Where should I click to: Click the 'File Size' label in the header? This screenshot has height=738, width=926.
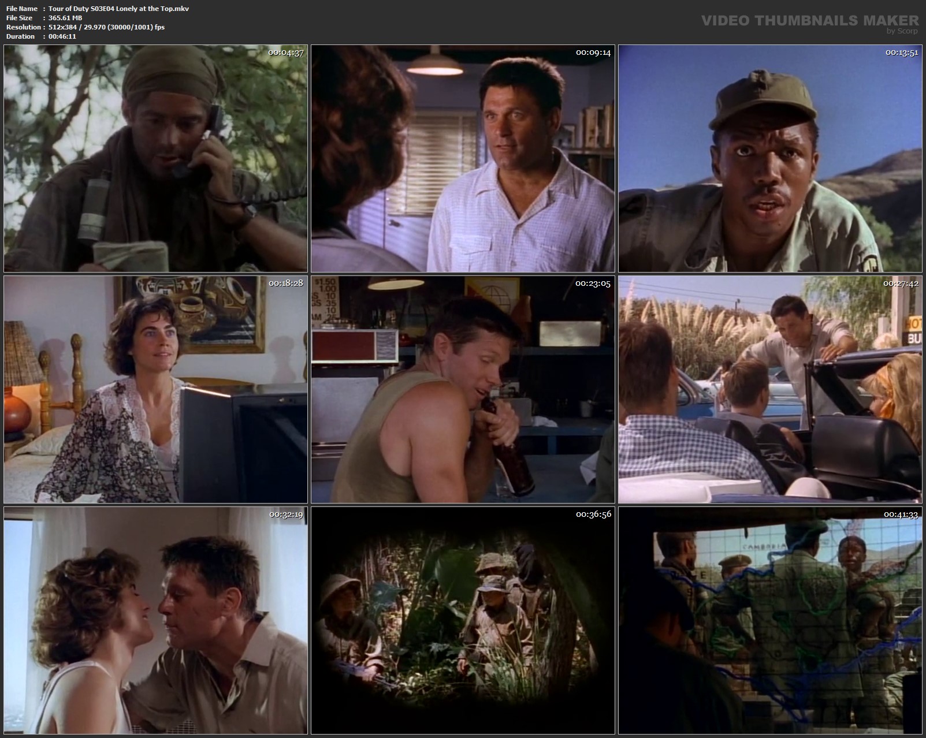19,18
